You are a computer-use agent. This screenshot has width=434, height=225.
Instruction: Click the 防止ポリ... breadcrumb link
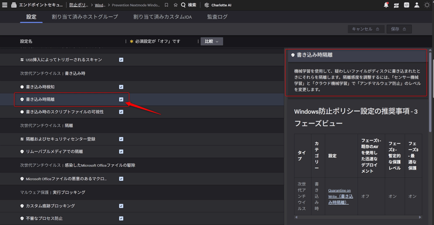pyautogui.click(x=79, y=5)
